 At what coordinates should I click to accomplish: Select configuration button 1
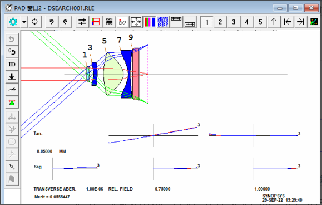point(207,22)
